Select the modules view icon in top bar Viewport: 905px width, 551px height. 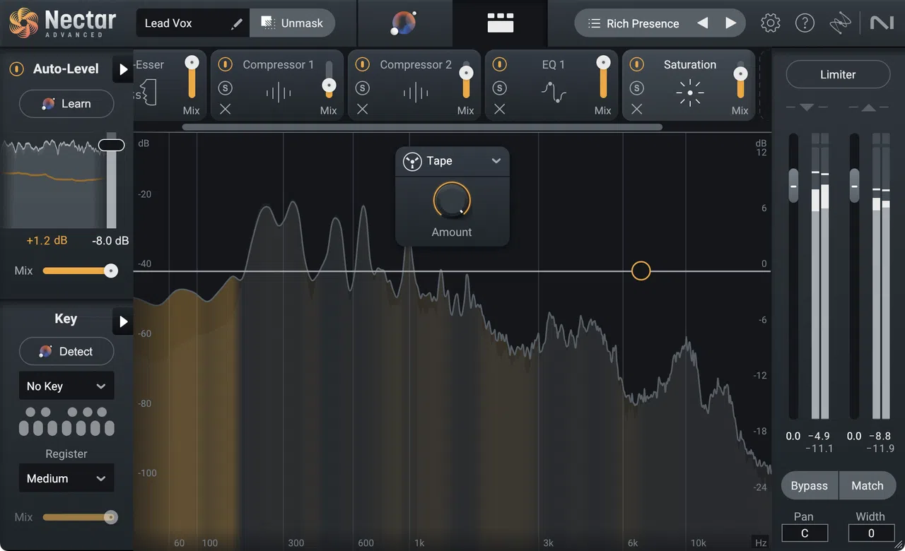(500, 22)
